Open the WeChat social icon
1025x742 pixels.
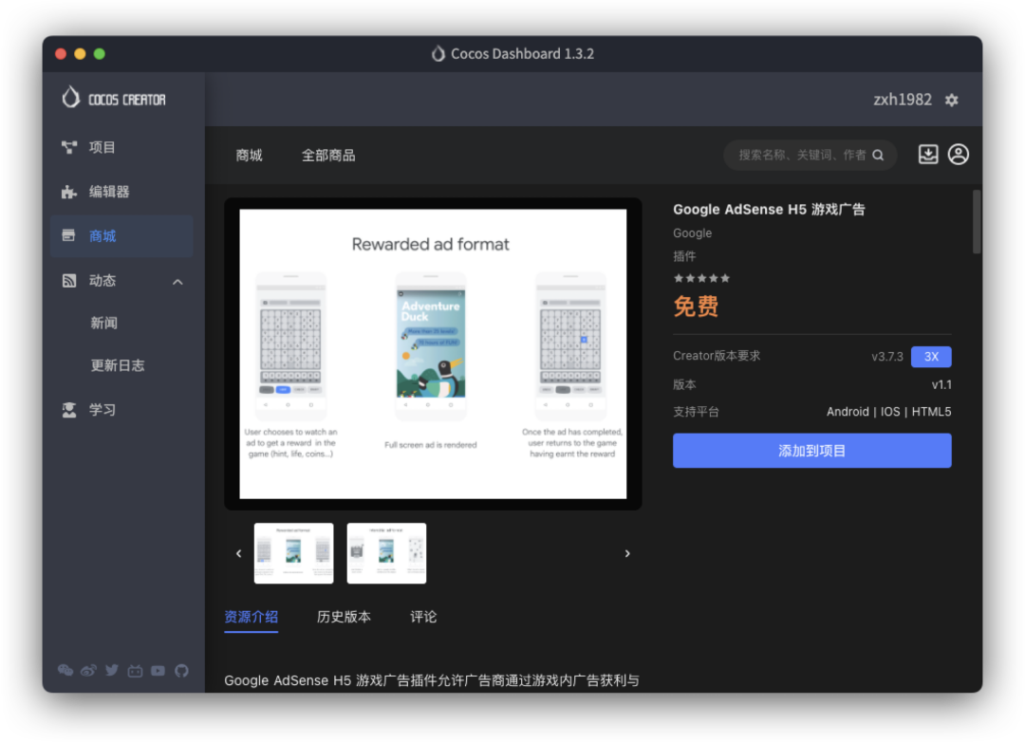pyautogui.click(x=65, y=670)
